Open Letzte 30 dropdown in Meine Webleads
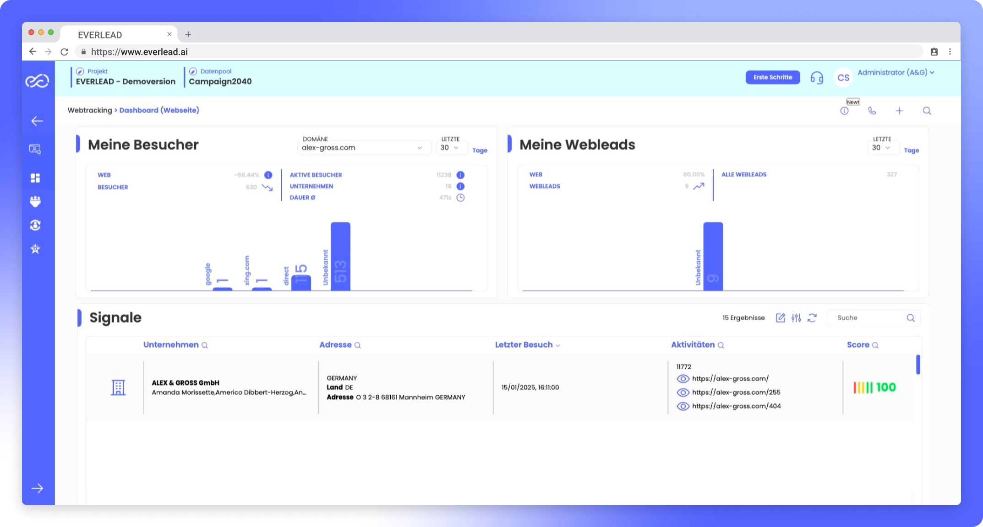983x527 pixels. 881,148
